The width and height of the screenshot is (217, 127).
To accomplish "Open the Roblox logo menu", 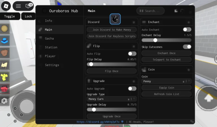I will pyautogui.click(x=6, y=6).
